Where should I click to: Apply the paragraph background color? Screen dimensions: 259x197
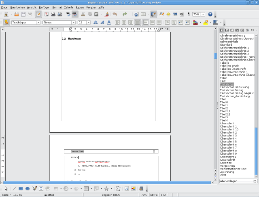(x=216, y=22)
